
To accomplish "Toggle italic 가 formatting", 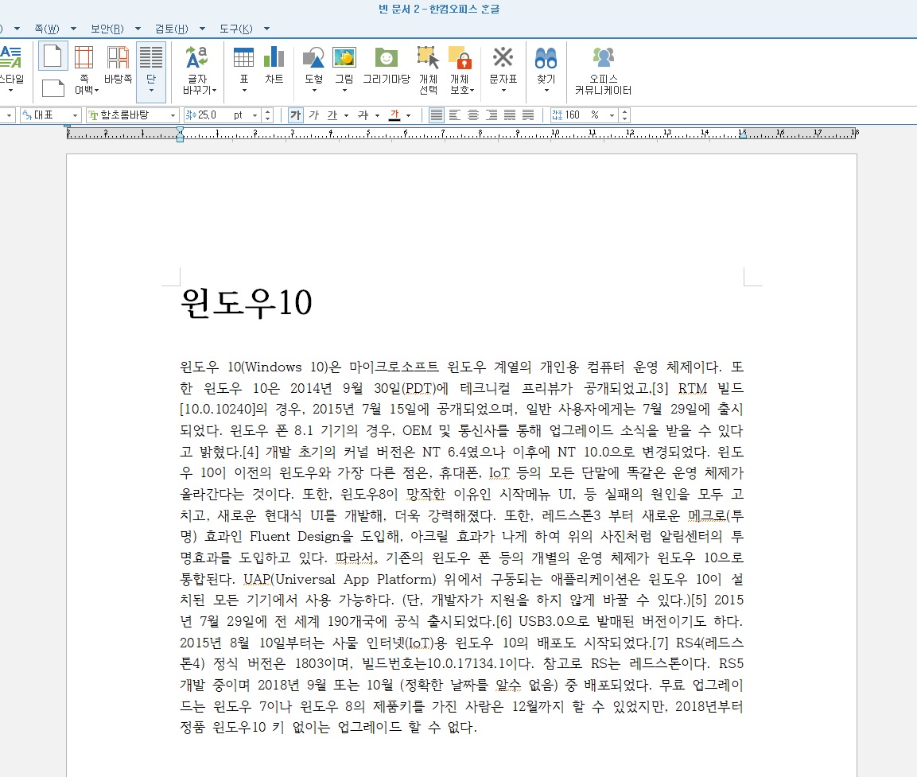I will pos(314,115).
